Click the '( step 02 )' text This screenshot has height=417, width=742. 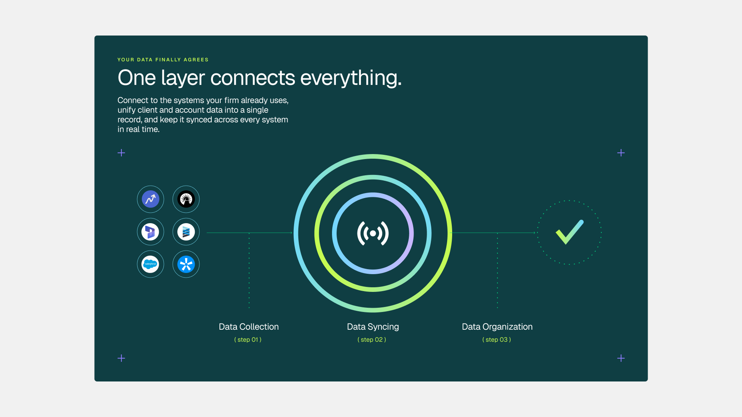(x=372, y=340)
